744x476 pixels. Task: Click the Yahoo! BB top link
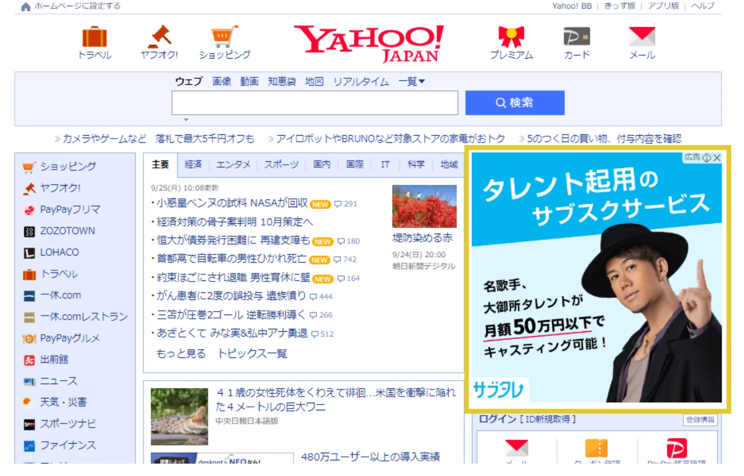(572, 6)
